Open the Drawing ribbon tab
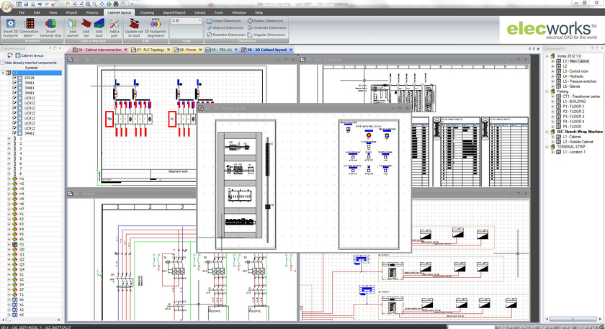 tap(147, 12)
